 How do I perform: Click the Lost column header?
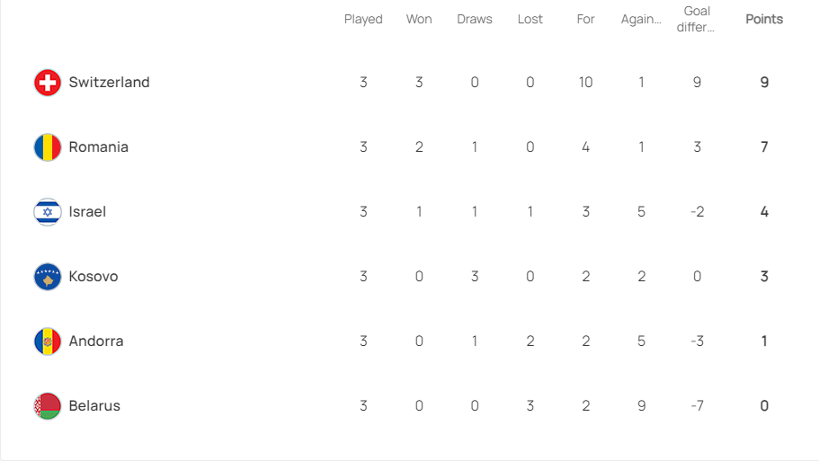coord(530,19)
